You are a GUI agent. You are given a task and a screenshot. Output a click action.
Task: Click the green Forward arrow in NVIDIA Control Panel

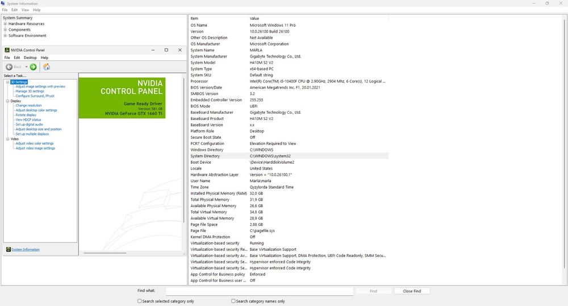click(34, 67)
